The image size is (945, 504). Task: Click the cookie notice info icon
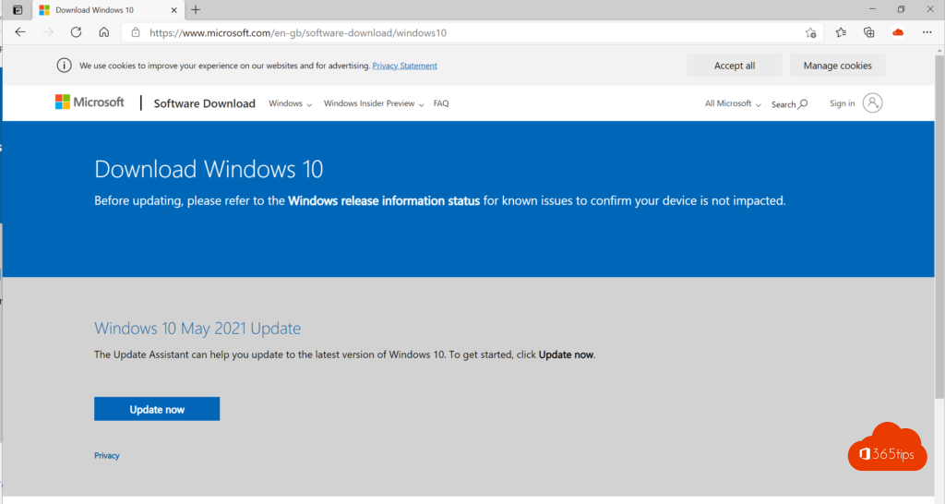tap(64, 66)
